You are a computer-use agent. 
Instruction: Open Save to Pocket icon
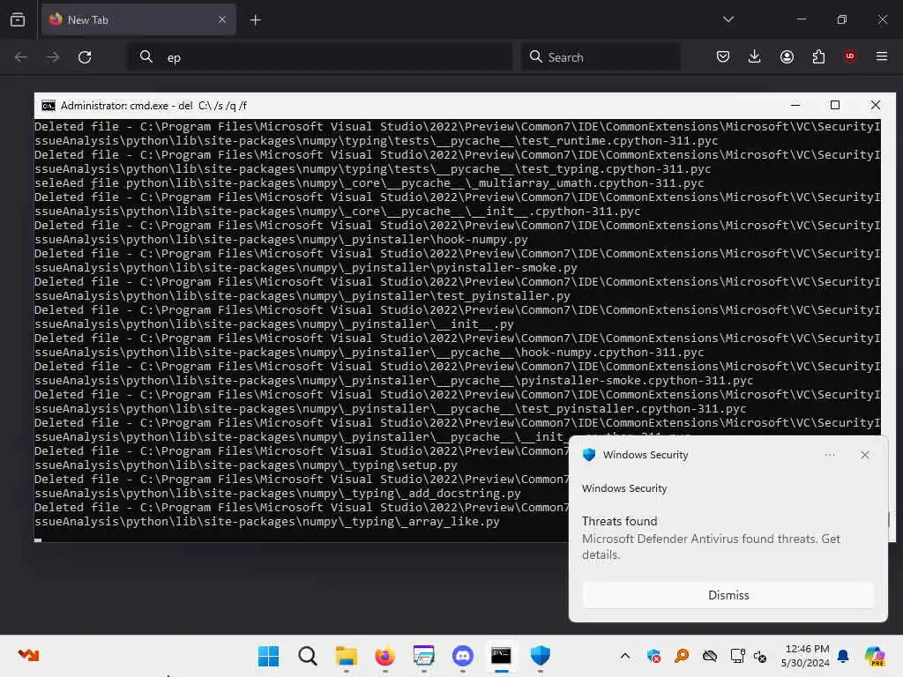point(723,56)
